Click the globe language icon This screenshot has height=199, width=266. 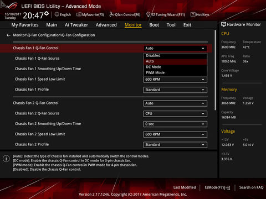coord(57,14)
